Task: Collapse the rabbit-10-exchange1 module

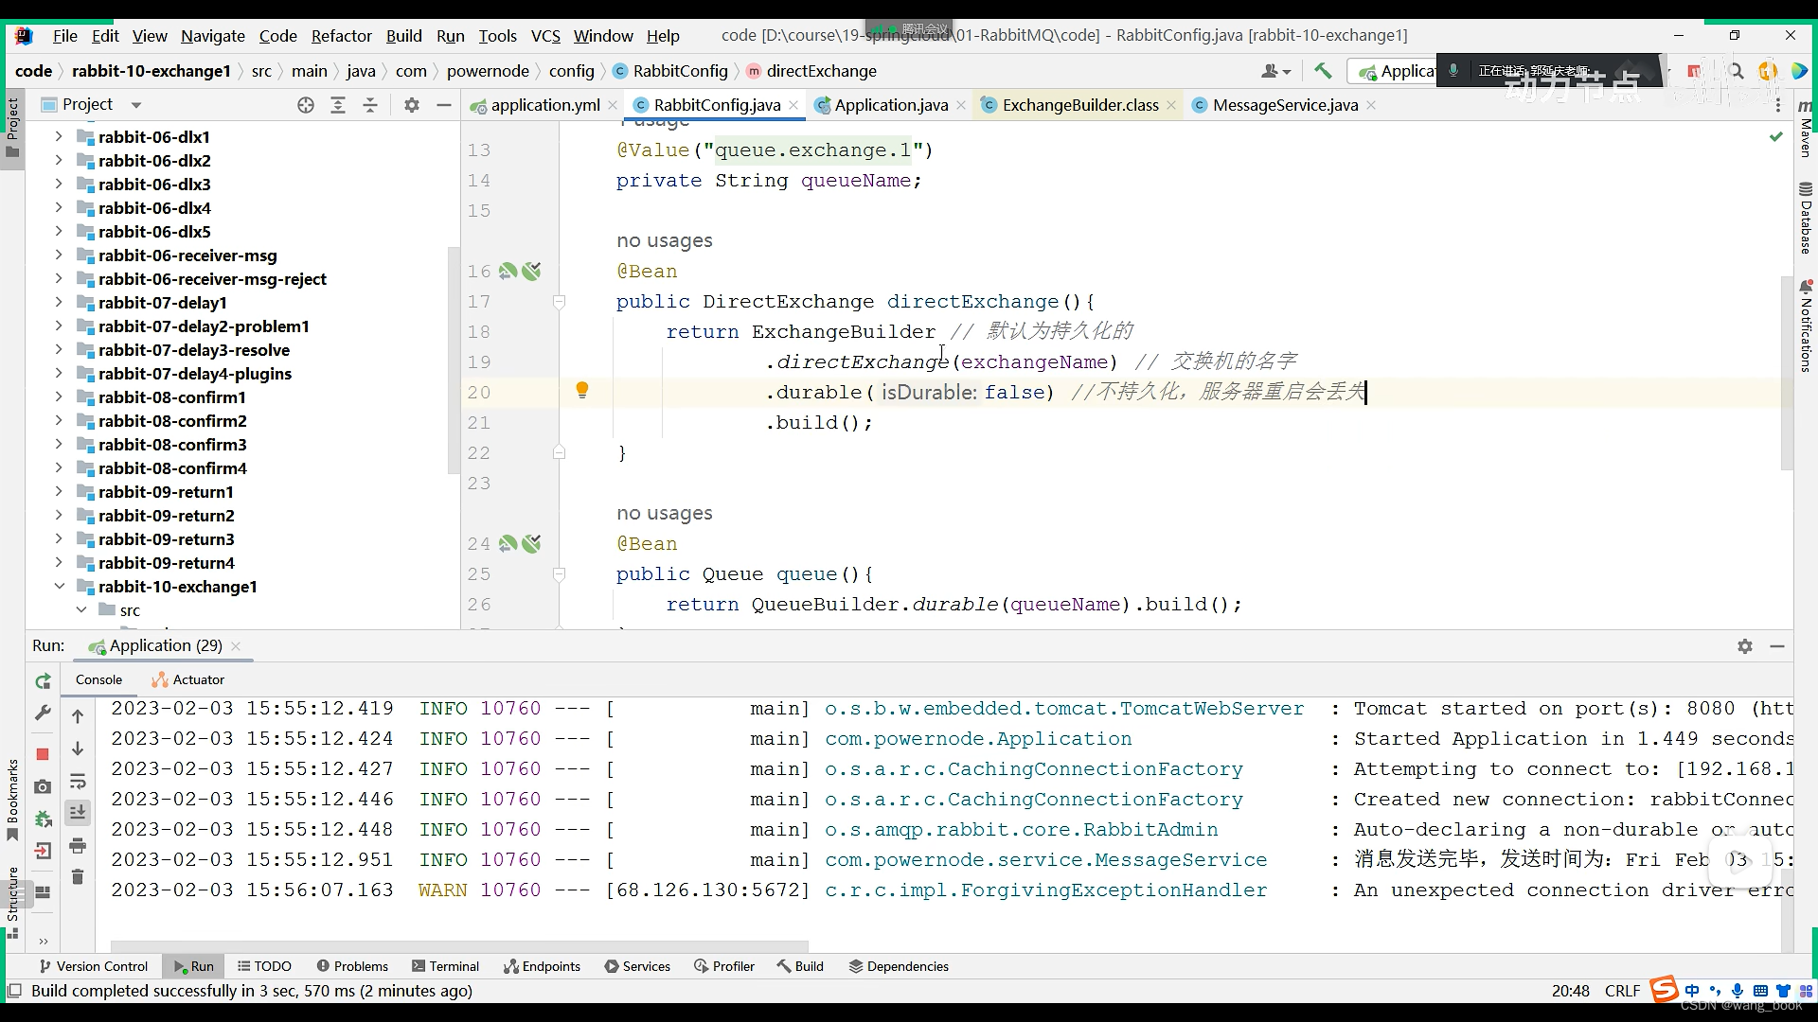Action: [x=59, y=587]
